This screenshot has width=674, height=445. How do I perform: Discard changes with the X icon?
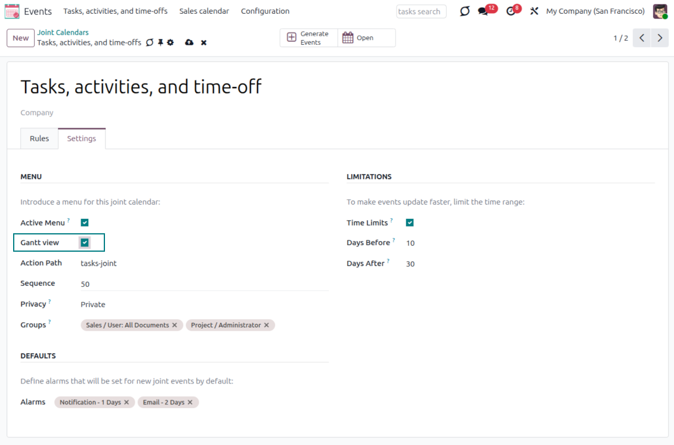pos(203,43)
